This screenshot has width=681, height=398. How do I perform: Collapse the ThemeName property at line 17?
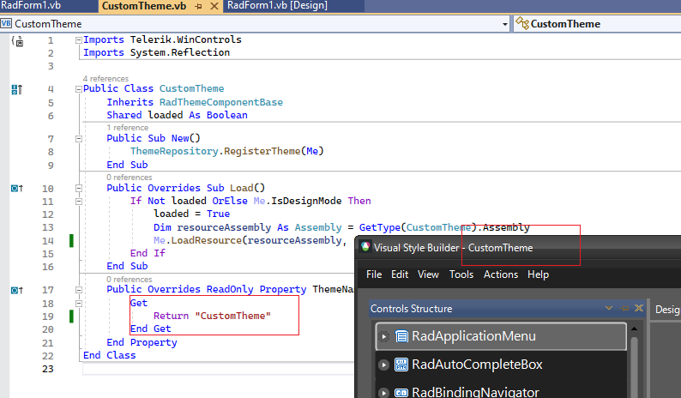[79, 290]
